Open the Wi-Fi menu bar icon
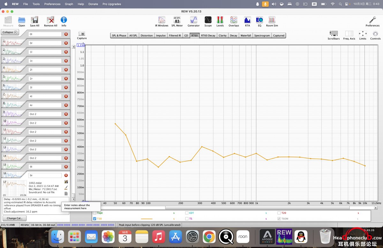The width and height of the screenshot is (383, 248). click(333, 4)
